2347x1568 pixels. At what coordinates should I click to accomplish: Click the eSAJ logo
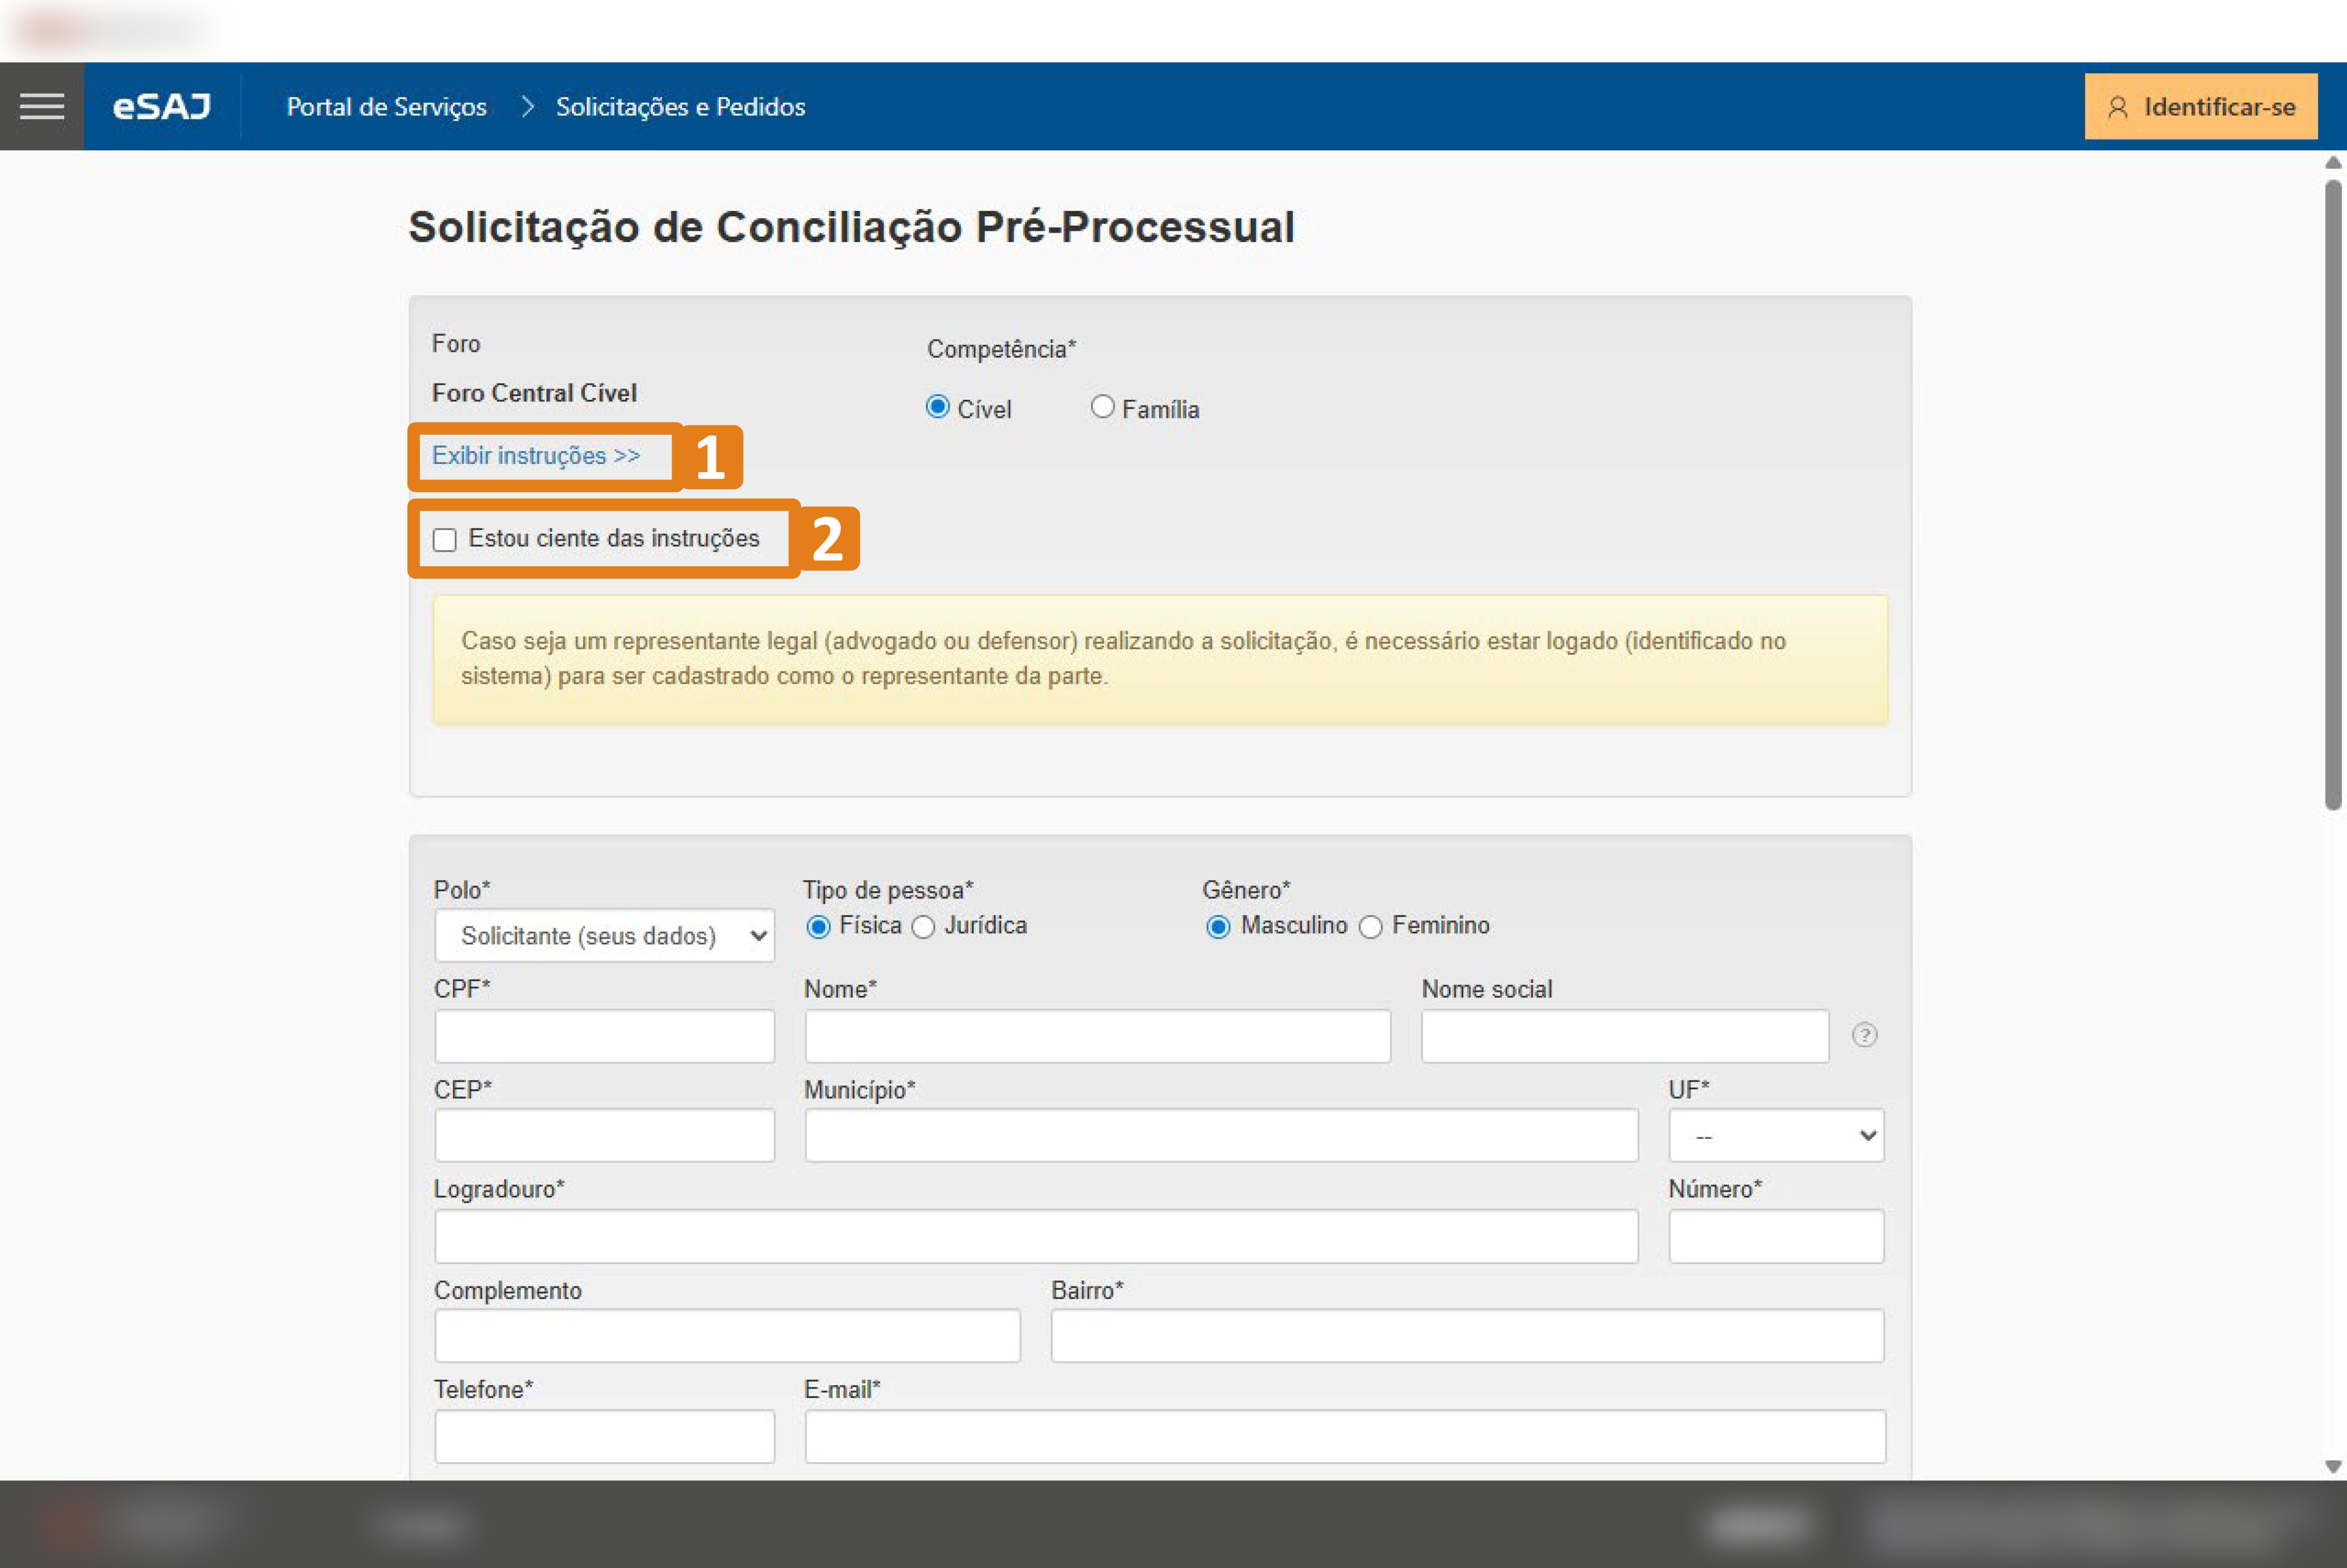tap(161, 107)
